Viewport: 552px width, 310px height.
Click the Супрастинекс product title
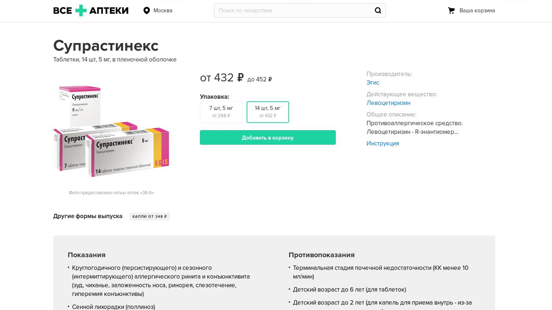coord(106,46)
